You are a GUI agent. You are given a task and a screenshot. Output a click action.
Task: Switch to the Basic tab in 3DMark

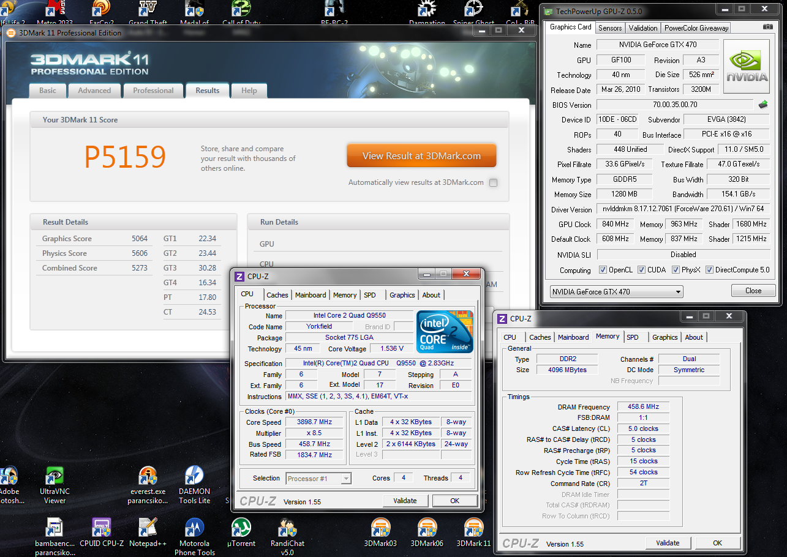48,91
